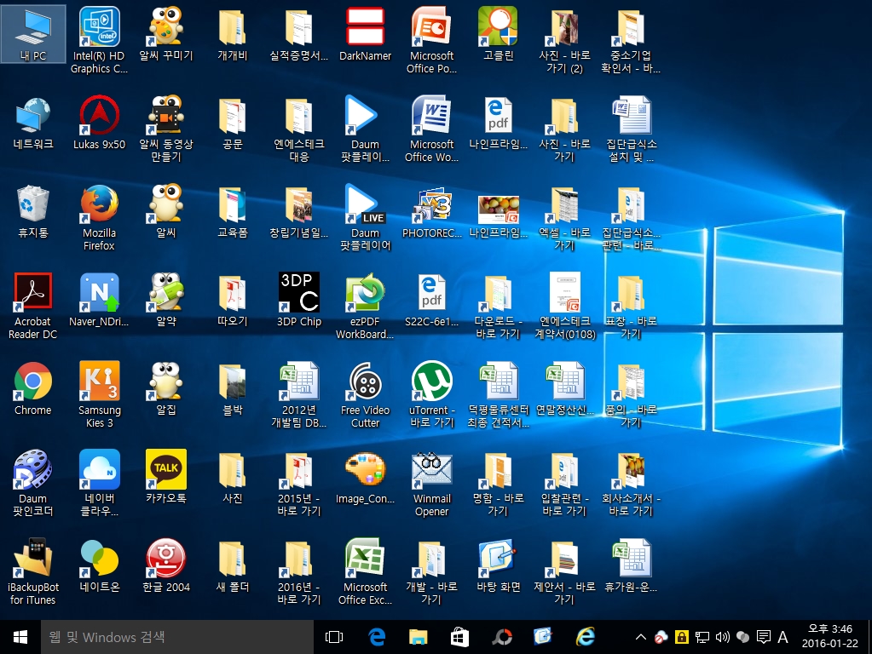
Task: Select the 공문 folder
Action: pos(232,123)
